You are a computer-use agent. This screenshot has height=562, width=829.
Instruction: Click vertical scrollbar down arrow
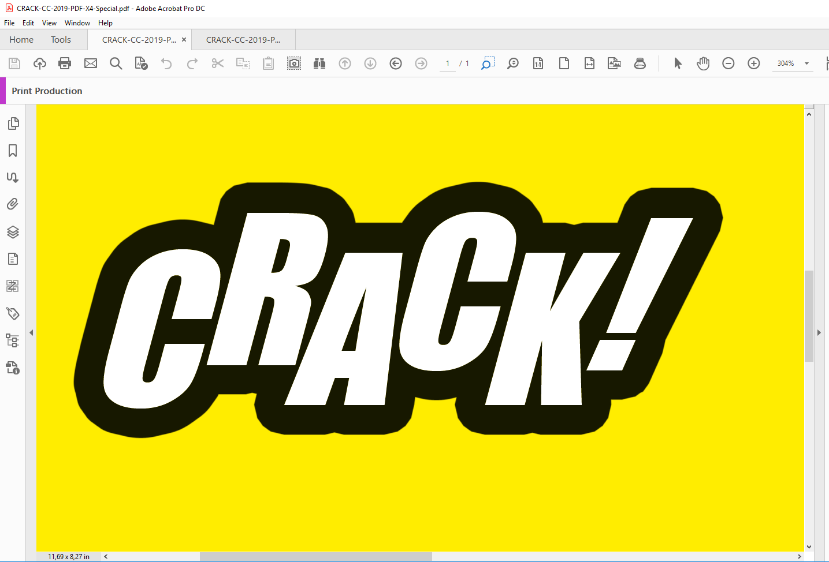(809, 547)
